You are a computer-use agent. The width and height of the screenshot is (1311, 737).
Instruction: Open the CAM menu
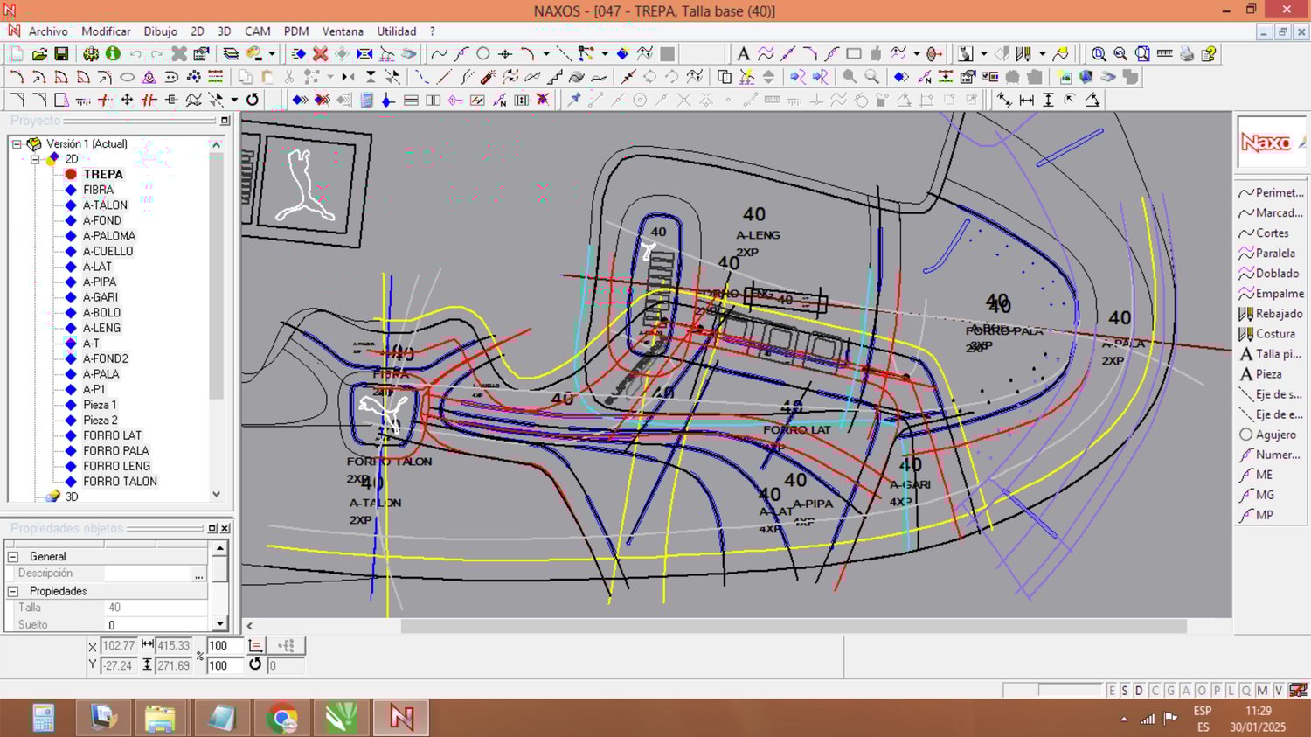click(x=257, y=31)
